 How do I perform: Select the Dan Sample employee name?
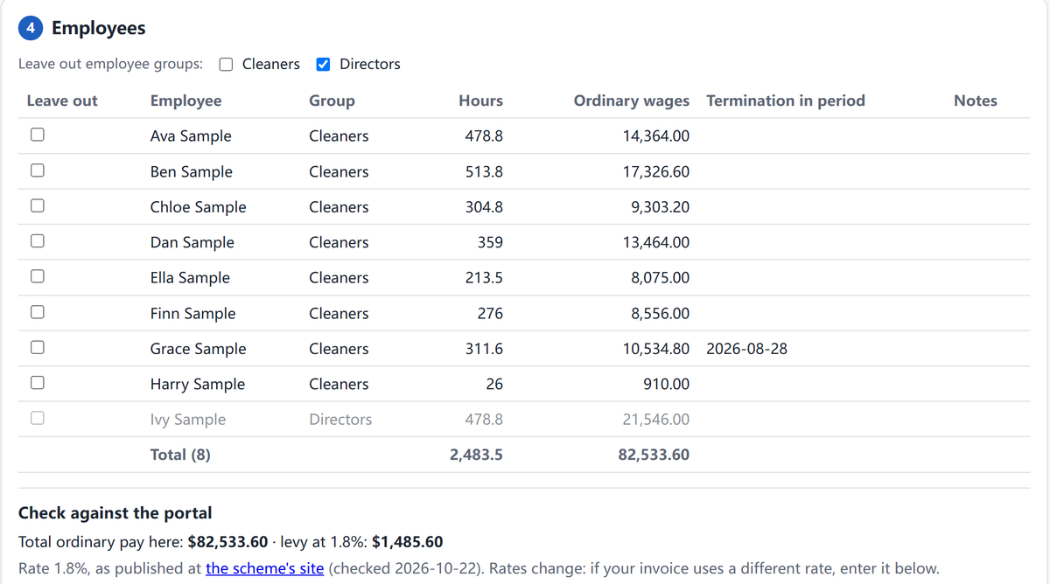click(192, 242)
